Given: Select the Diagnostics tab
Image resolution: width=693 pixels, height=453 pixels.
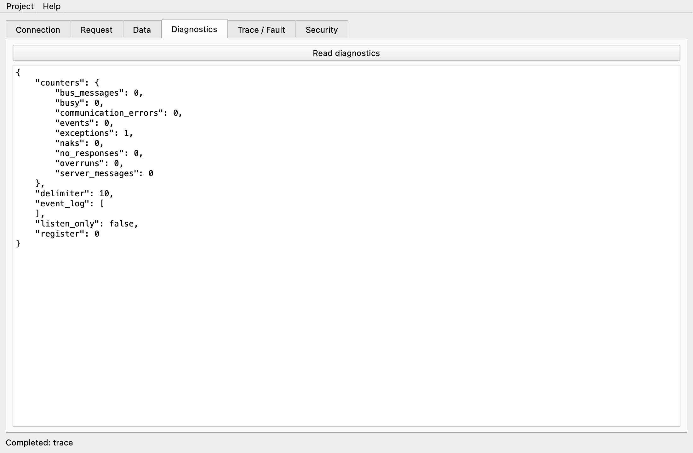Looking at the screenshot, I should 194,29.
